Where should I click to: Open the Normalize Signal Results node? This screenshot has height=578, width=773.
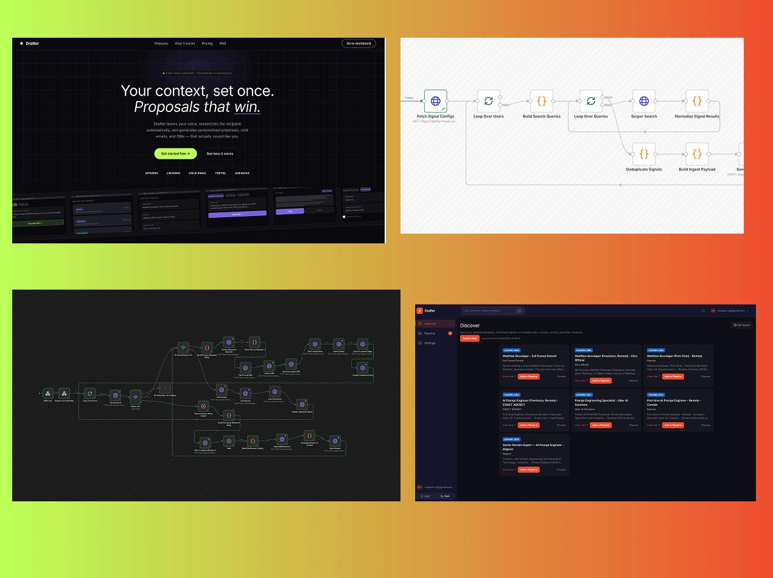697,101
